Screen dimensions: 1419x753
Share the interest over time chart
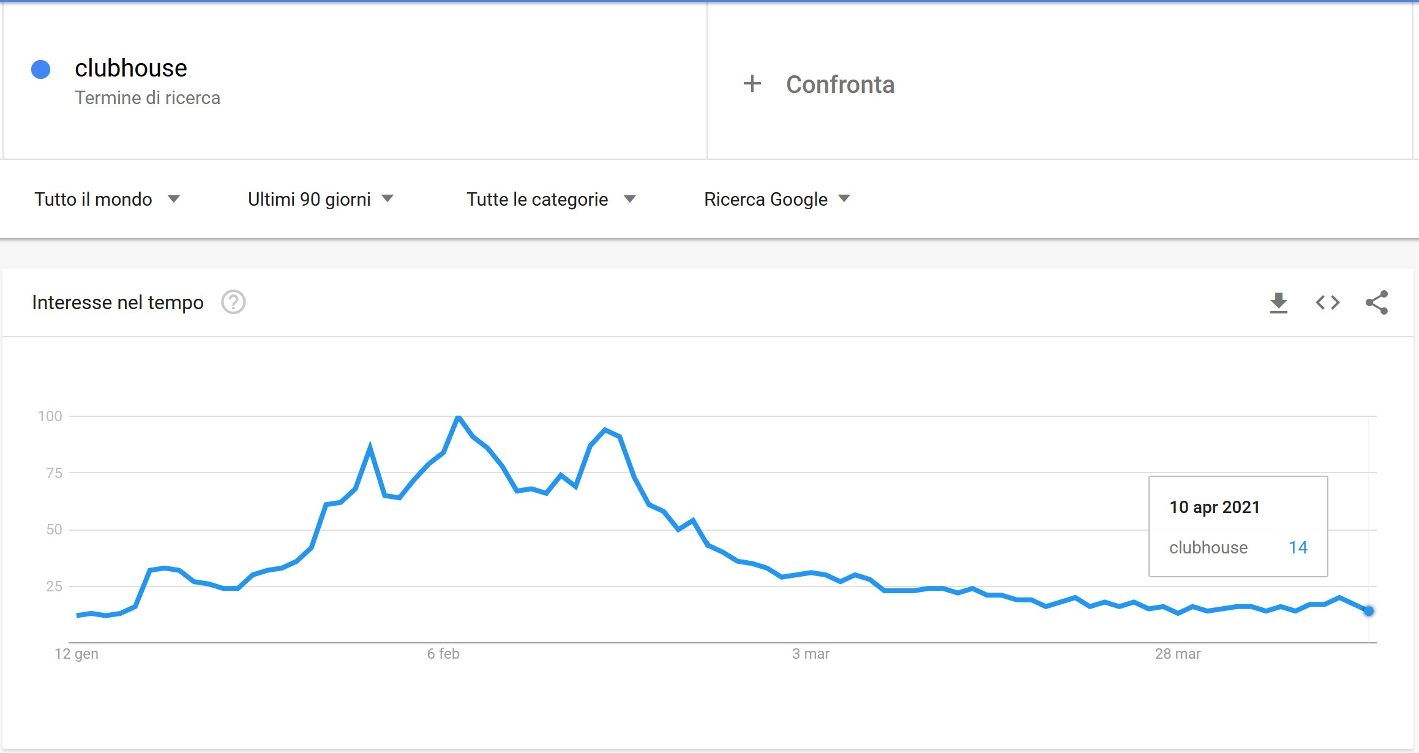pos(1376,302)
